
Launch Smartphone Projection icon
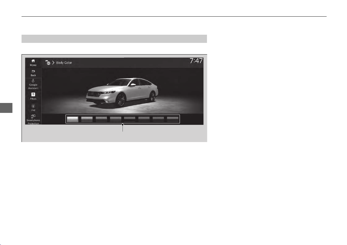(33, 116)
